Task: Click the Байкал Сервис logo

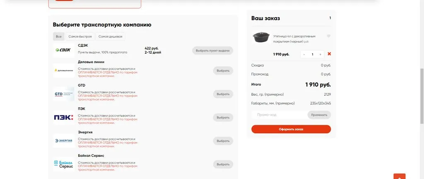Action: 64,164
